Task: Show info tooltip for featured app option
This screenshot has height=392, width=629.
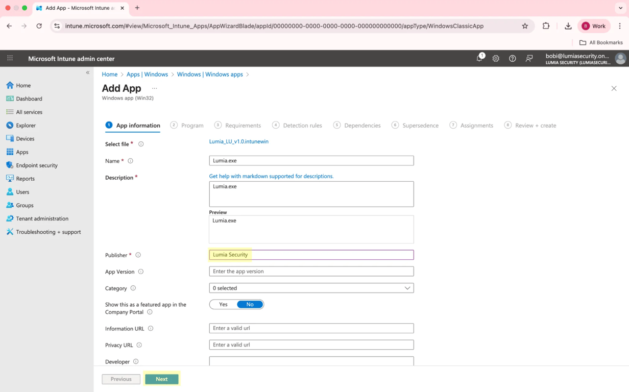Action: (x=150, y=312)
